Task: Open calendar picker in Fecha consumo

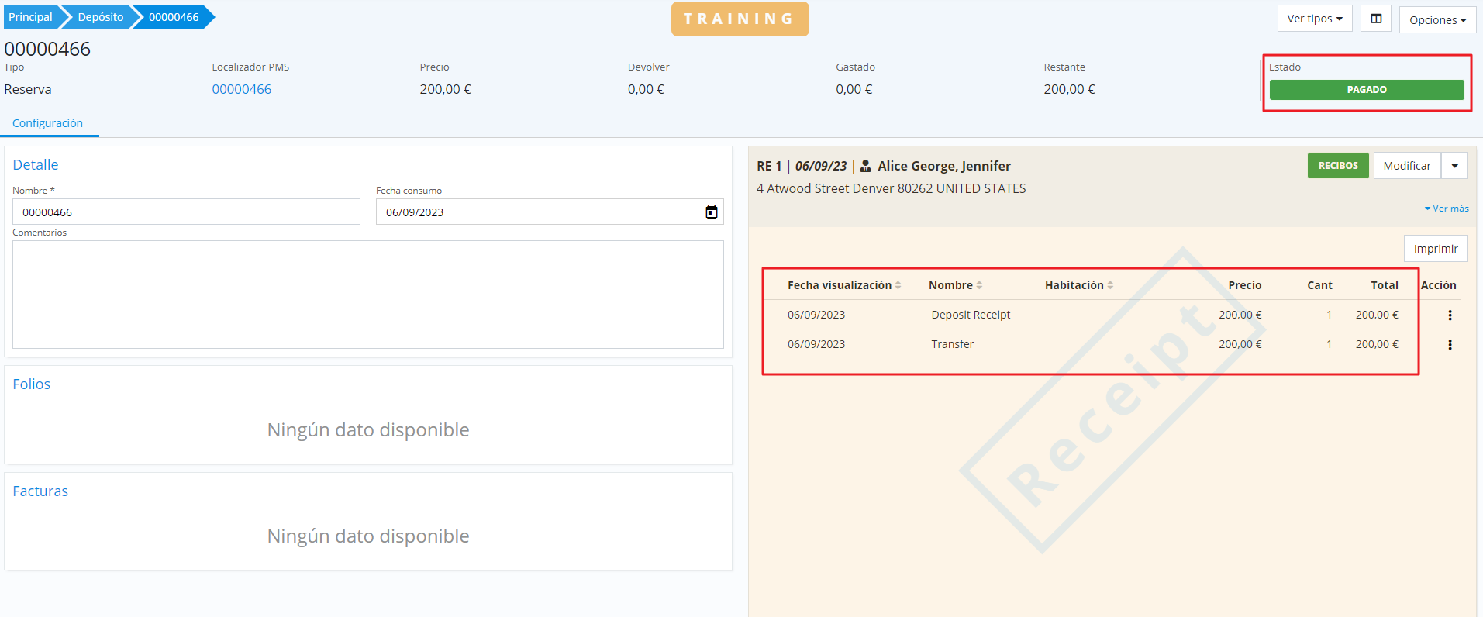Action: pyautogui.click(x=711, y=212)
